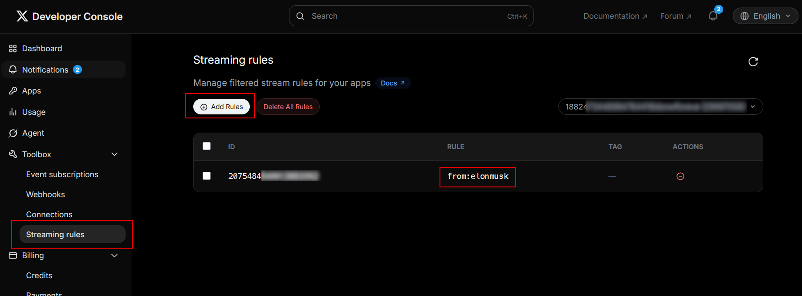Screen dimensions: 802x296
Task: Select Streaming rules under Toolbox
Action: [x=73, y=234]
